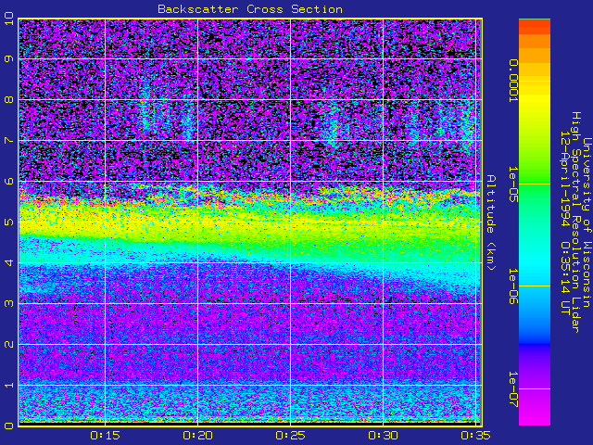This screenshot has height=445, width=593.
Task: Click the altitude label 5
Action: tap(8, 222)
